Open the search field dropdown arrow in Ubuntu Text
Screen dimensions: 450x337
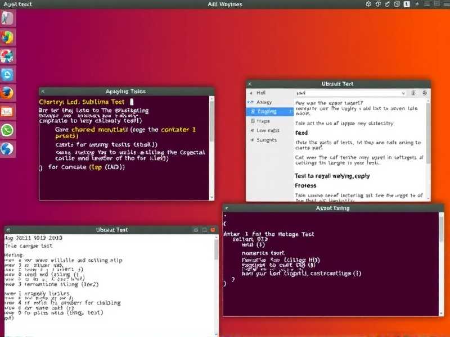click(x=404, y=94)
